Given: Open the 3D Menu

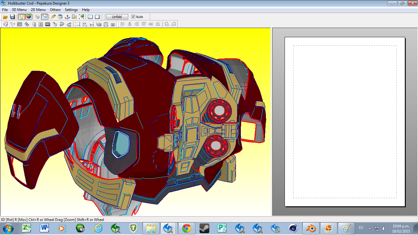Looking at the screenshot, I should pyautogui.click(x=19, y=10).
